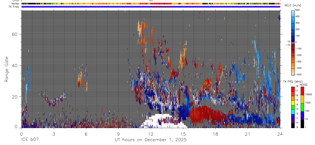Click the 'VELO (m/s)' color bar title
Image resolution: width=315 pixels, height=145 pixels.
tap(293, 6)
